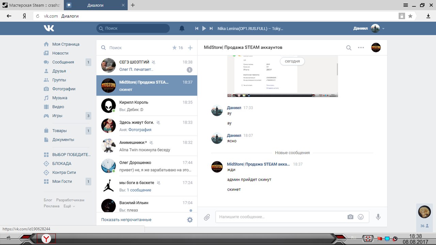The image size is (436, 245).
Task: Click Даниил name on 17:33 message
Action: (x=234, y=108)
